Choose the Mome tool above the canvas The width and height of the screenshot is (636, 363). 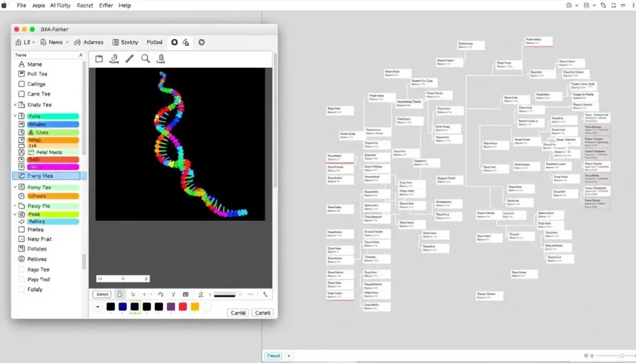click(114, 59)
